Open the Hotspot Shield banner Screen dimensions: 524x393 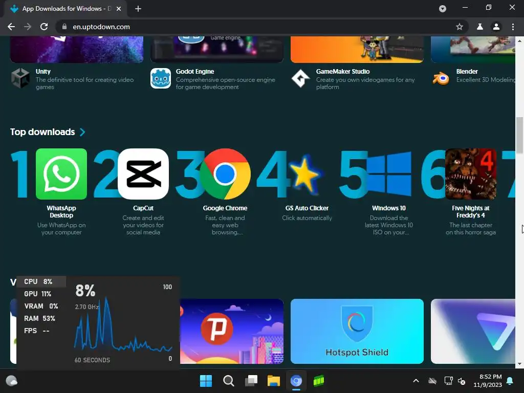point(357,331)
